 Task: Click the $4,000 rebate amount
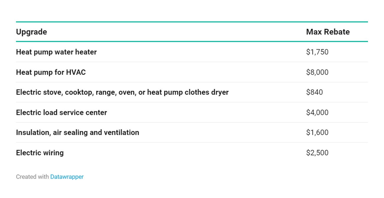[317, 112]
